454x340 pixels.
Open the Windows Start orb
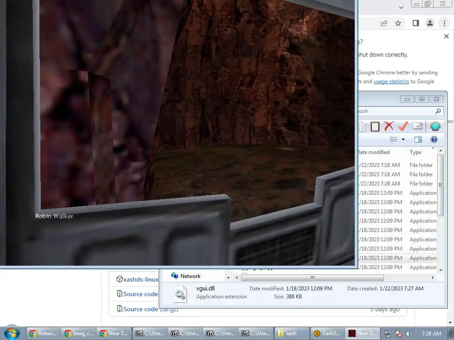click(12, 333)
